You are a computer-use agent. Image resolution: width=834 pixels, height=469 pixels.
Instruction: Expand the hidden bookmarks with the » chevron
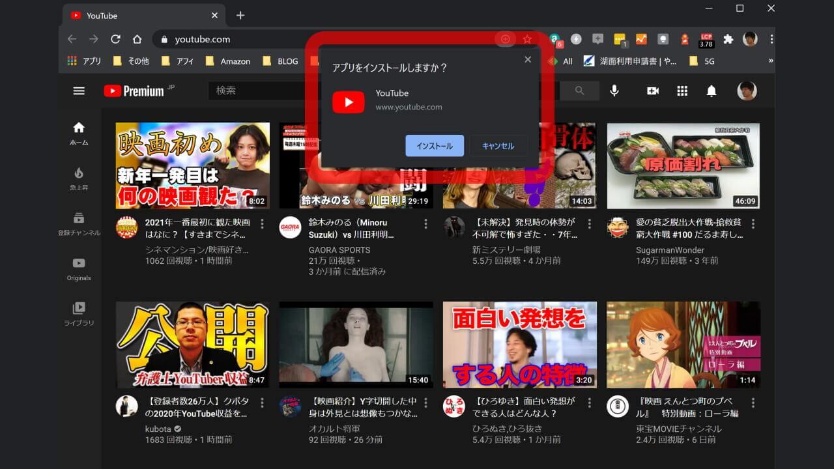[770, 61]
